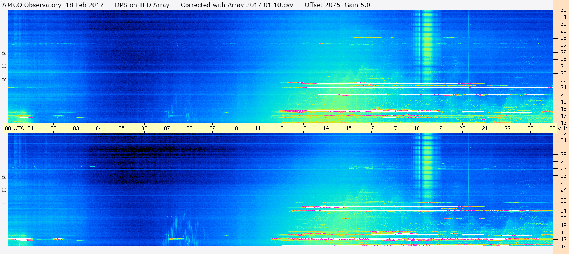This screenshot has height=254, width=569.
Task: Pick the 23 MHz label on LCP scale
Action: [563, 197]
